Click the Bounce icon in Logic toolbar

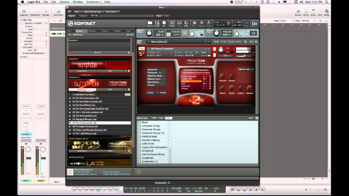298,13
